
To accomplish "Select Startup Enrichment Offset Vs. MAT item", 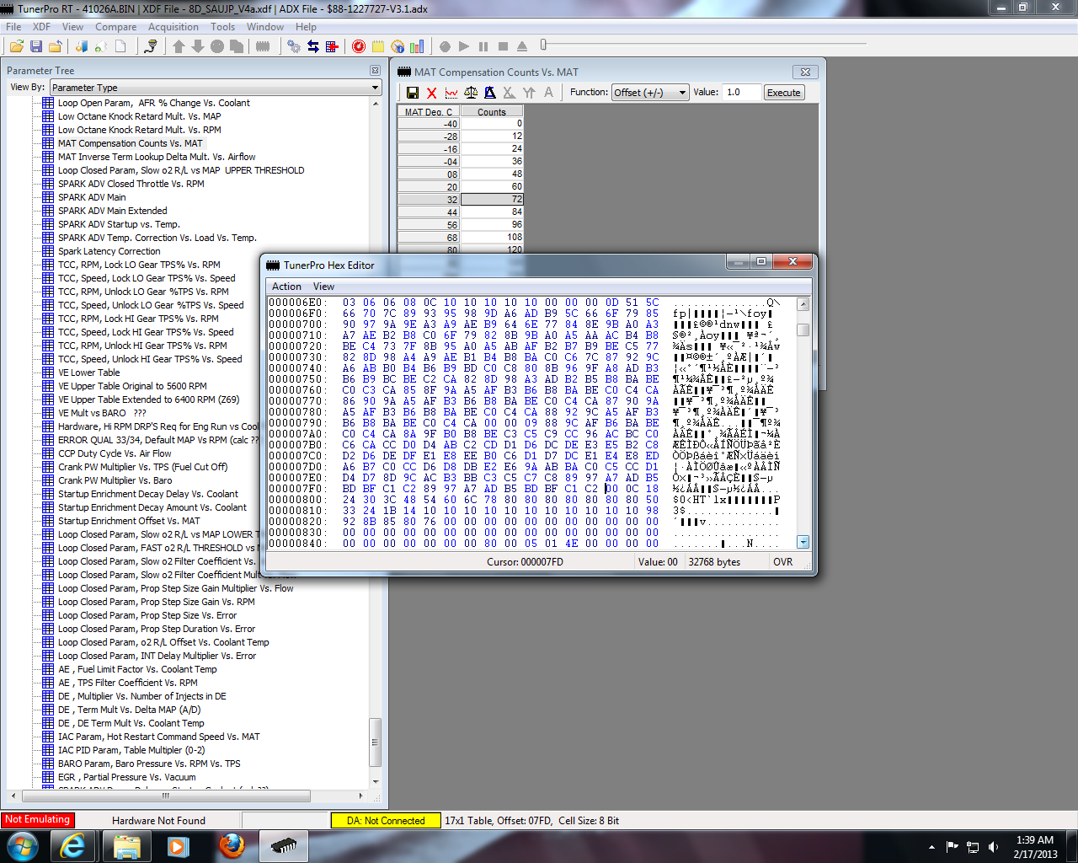I will click(x=129, y=521).
